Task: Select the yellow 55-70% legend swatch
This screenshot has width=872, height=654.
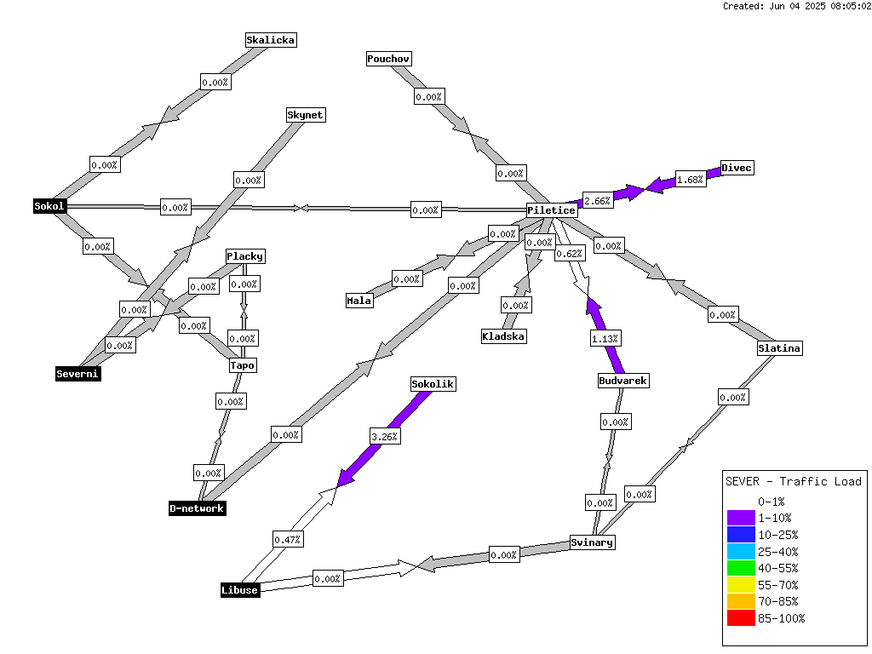Action: (741, 585)
